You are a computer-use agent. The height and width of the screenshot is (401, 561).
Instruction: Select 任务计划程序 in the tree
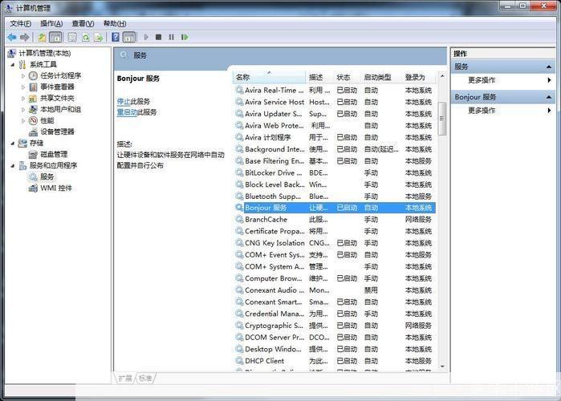[60, 75]
